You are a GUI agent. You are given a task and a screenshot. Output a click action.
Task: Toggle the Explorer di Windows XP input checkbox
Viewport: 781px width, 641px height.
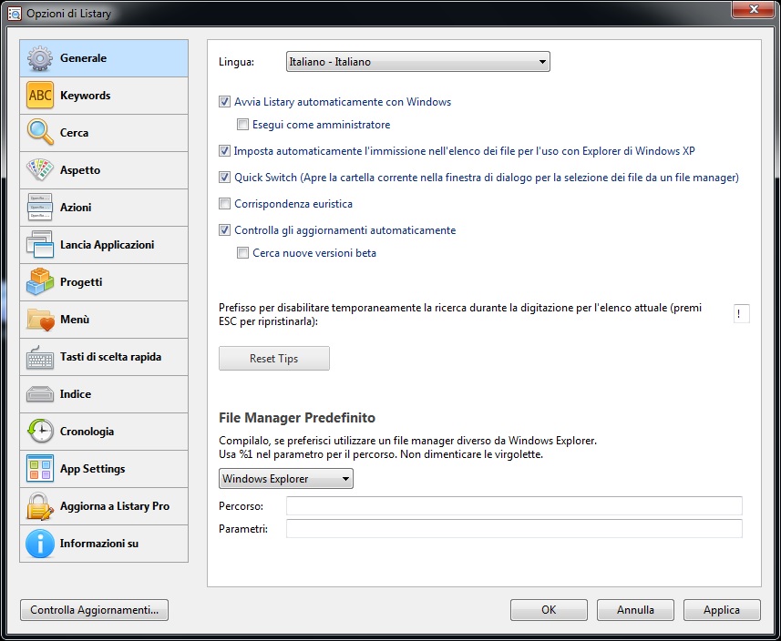224,151
